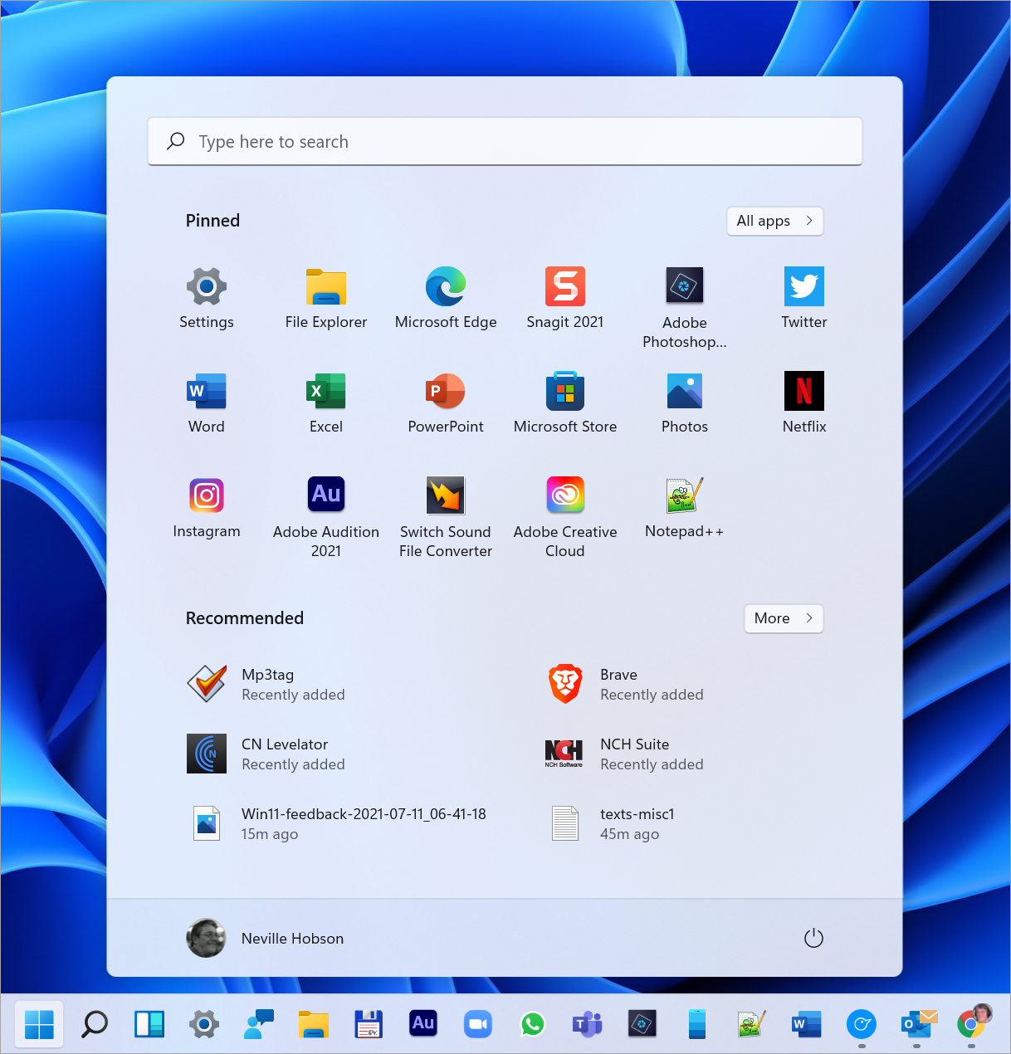
Task: Click the Type here to search box
Action: 505,141
